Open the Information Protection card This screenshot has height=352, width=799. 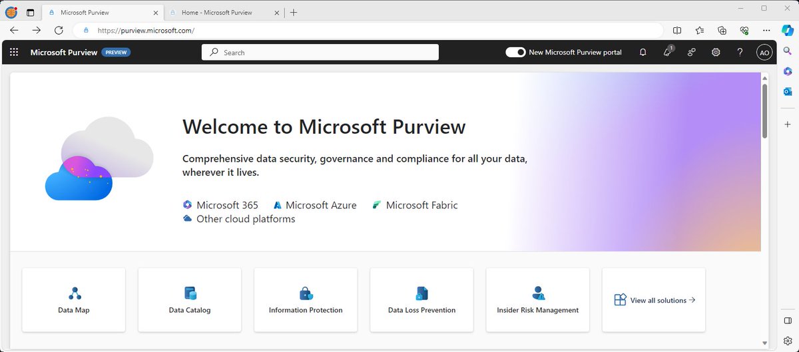click(306, 299)
